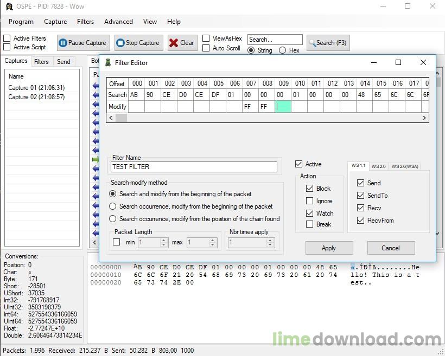Toggle the ViewAsHex checkbox
Image resolution: width=445 pixels, height=356 pixels.
(206, 38)
